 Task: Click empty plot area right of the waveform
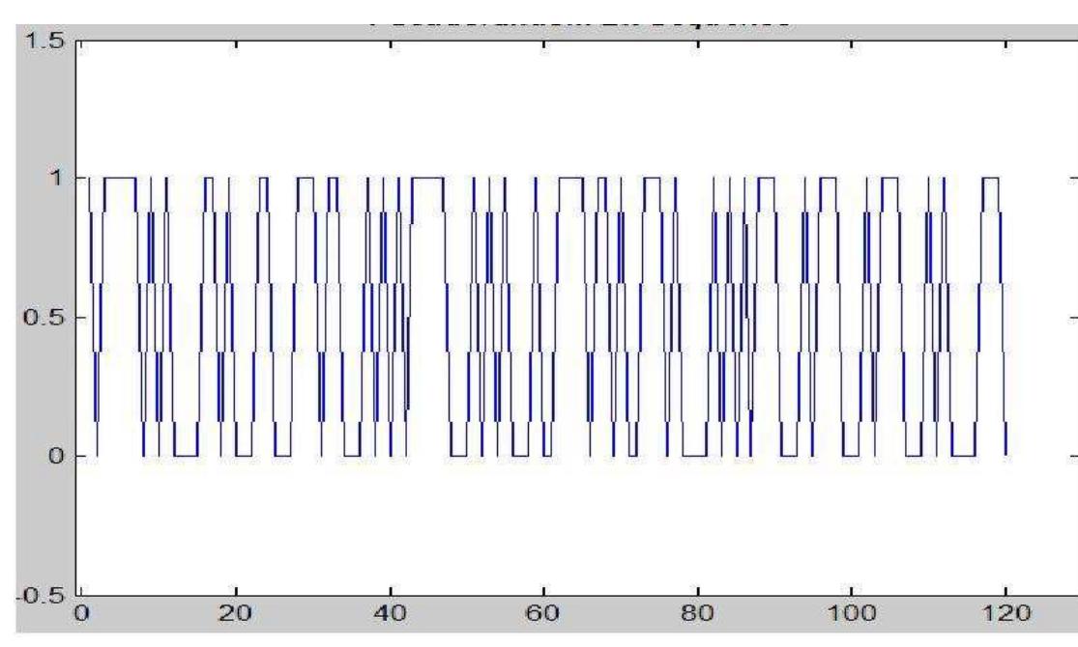tap(1039, 319)
